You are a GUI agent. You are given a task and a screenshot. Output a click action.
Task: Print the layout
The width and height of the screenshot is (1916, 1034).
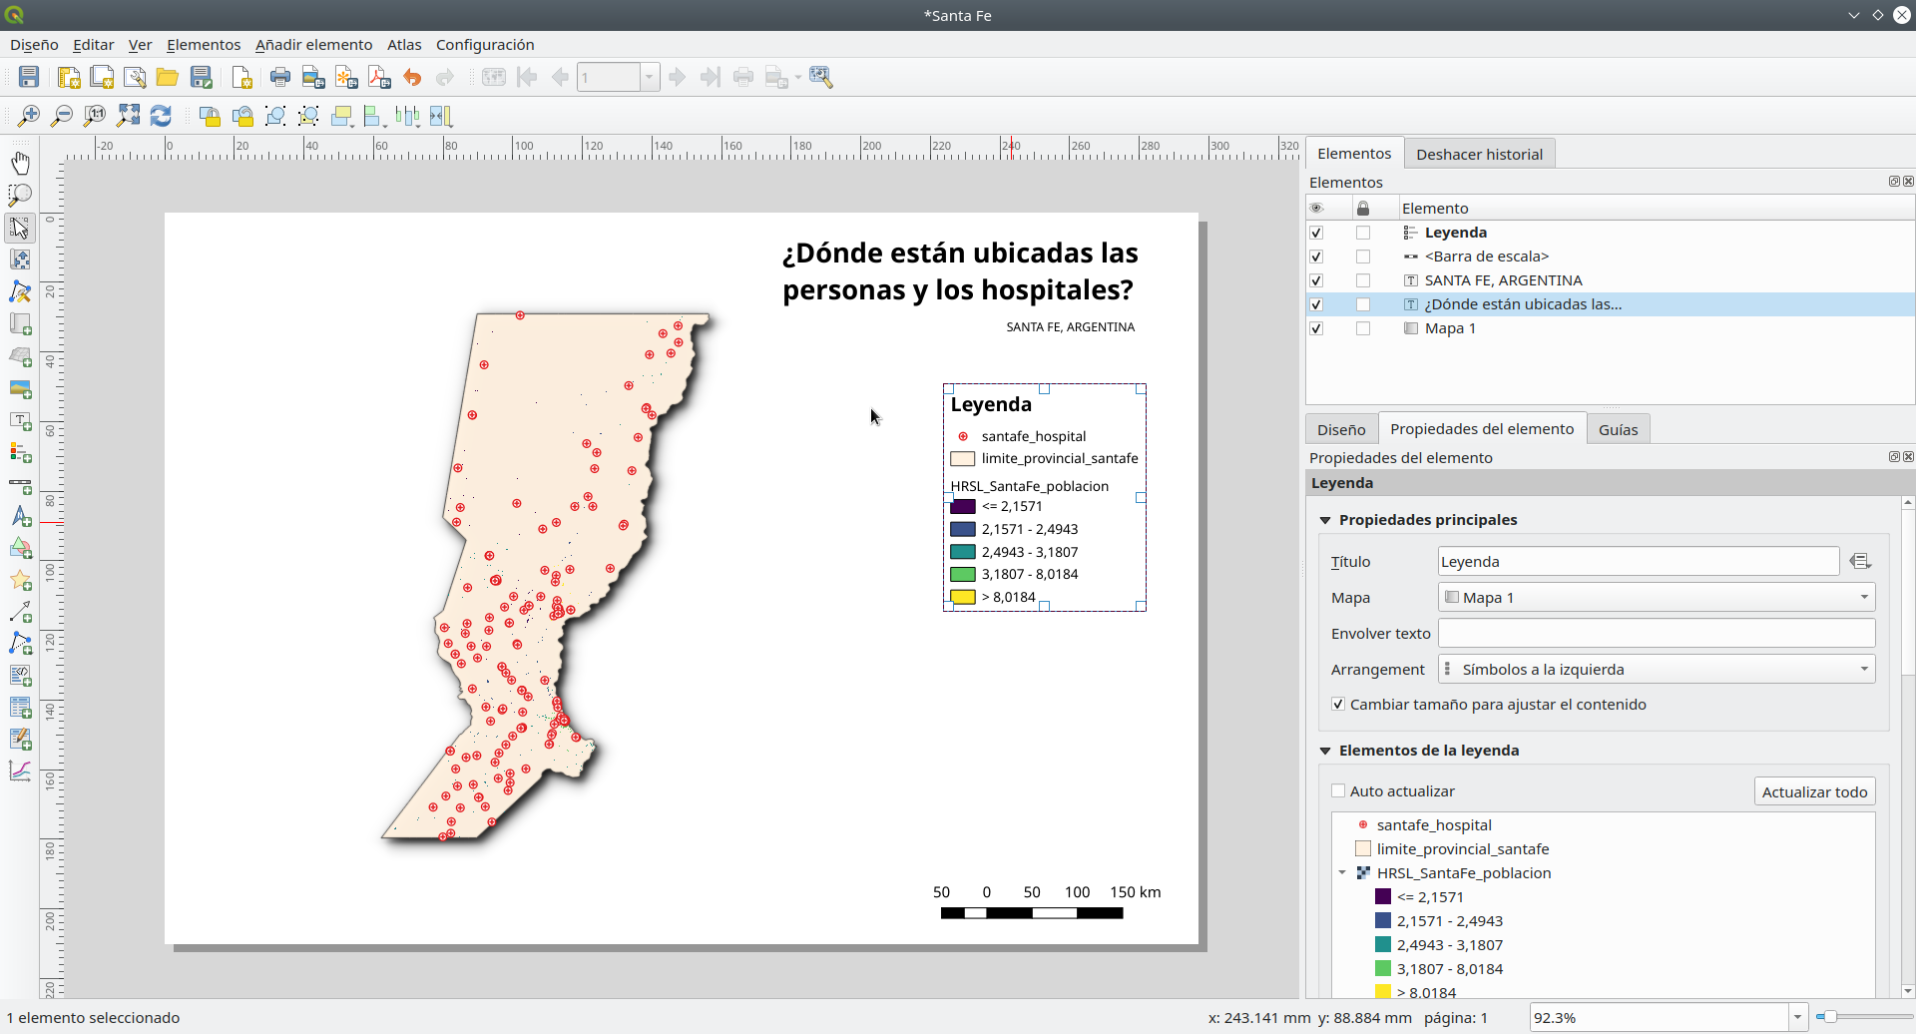(280, 77)
